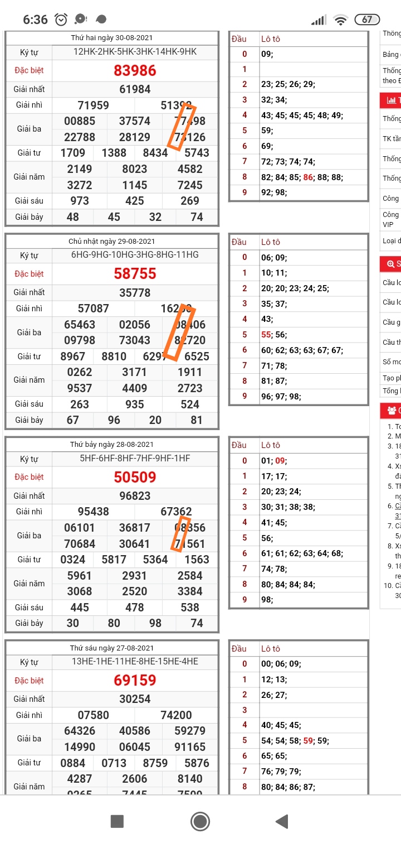Viewport: 401px width, 848px height.
Task: Click fourth prize number 1709
Action: (73, 153)
